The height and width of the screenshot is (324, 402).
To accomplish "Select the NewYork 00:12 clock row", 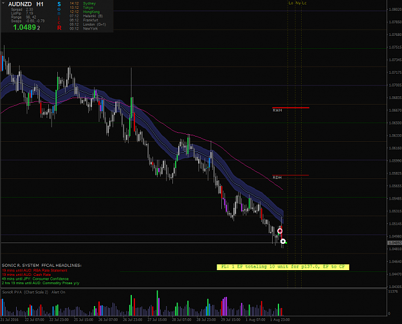I will 84,29.
